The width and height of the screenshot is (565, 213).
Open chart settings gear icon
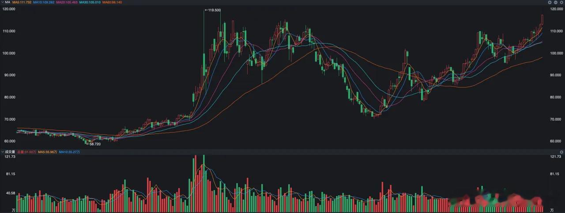pyautogui.click(x=561, y=2)
